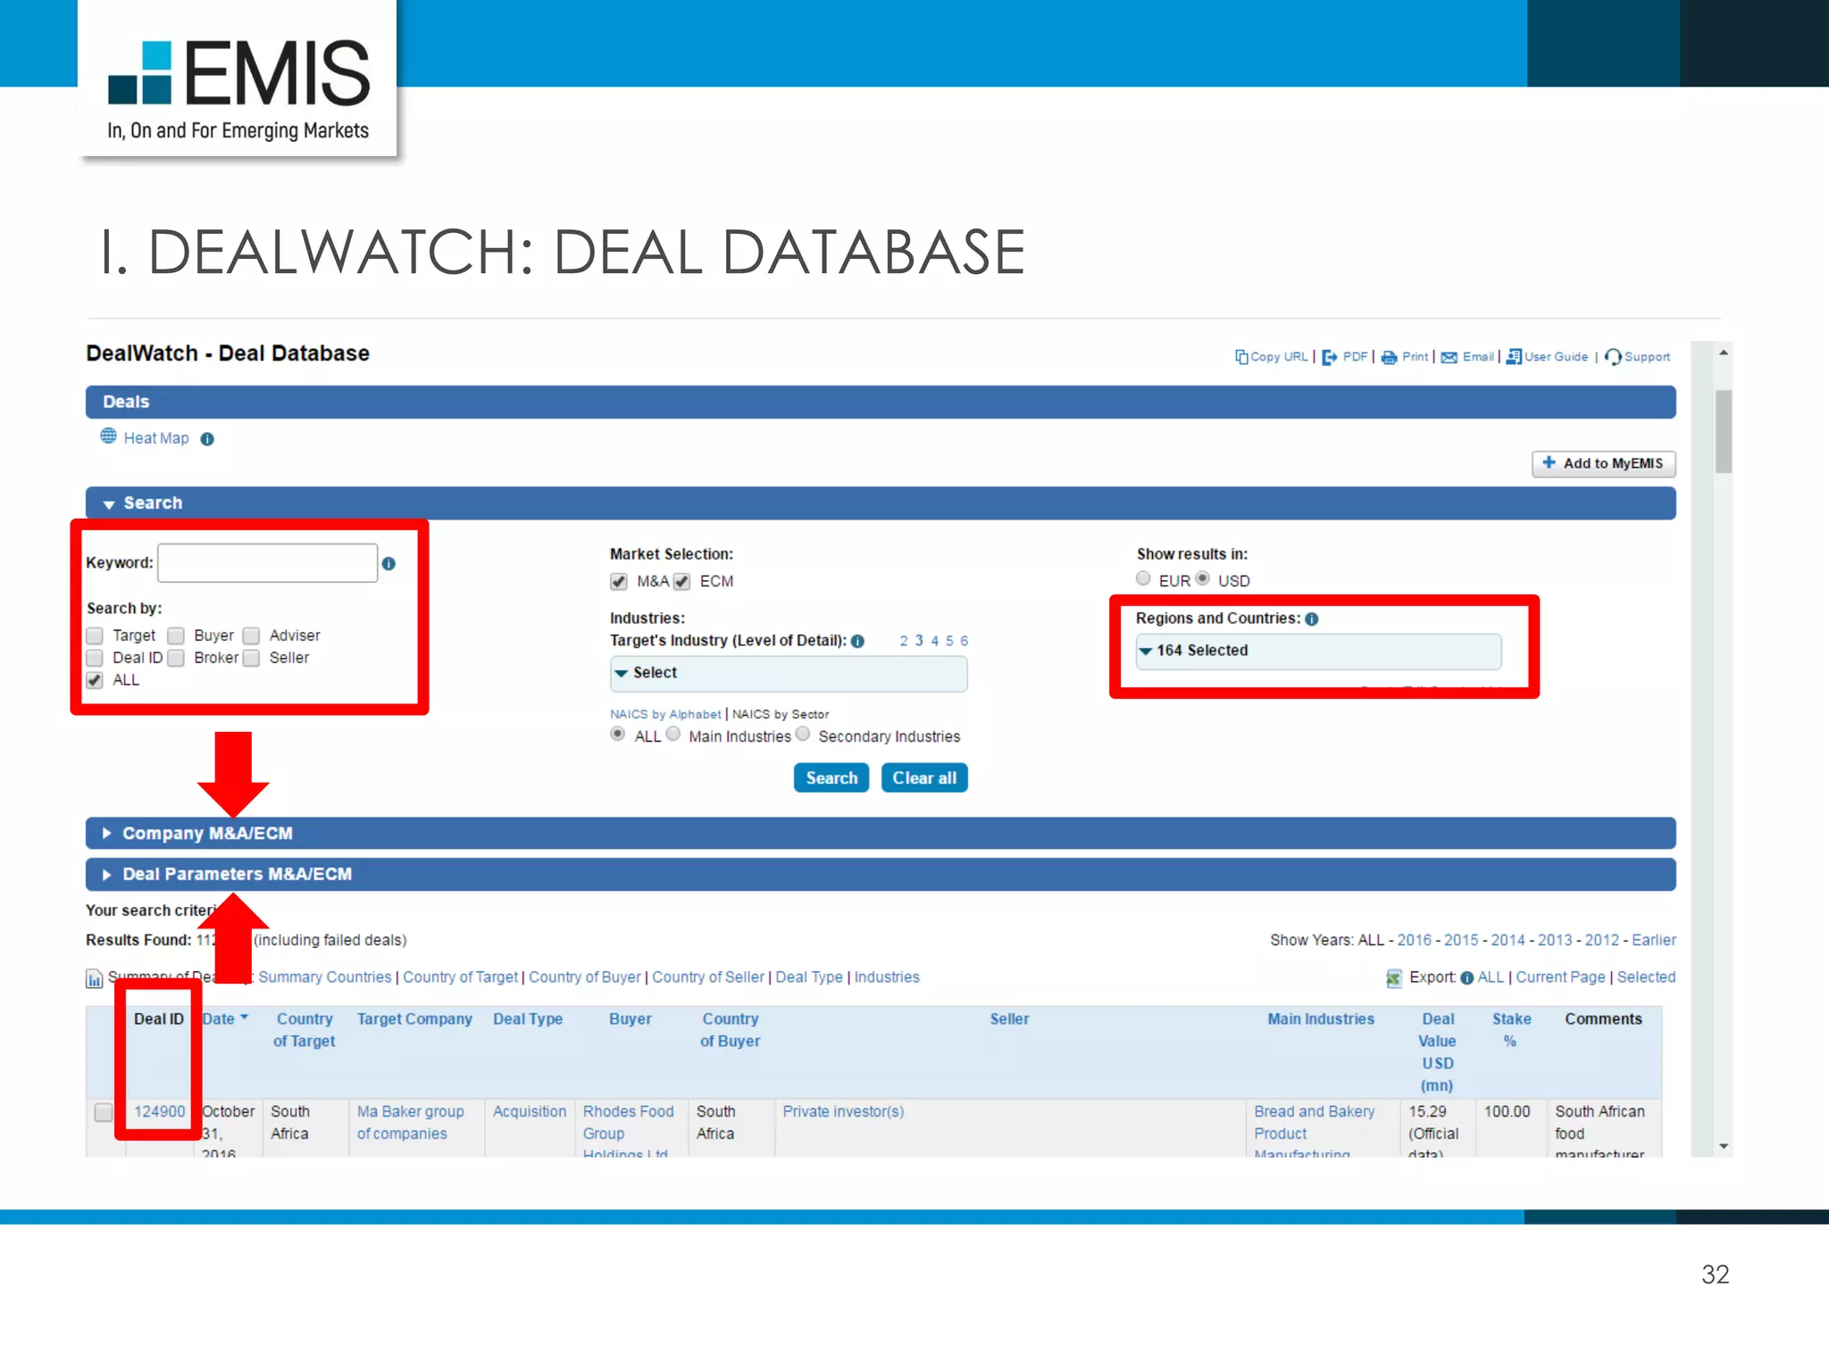This screenshot has height=1371, width=1829.
Task: Uncheck the M&A market checkbox
Action: [x=619, y=582]
